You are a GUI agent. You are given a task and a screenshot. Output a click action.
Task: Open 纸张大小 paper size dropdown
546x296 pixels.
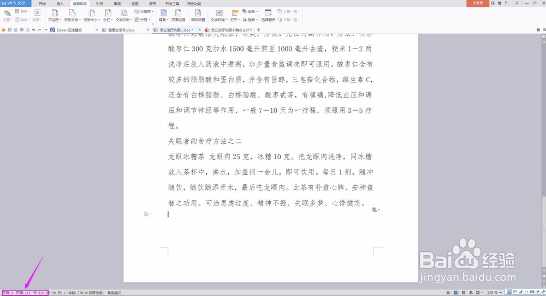tap(92, 16)
